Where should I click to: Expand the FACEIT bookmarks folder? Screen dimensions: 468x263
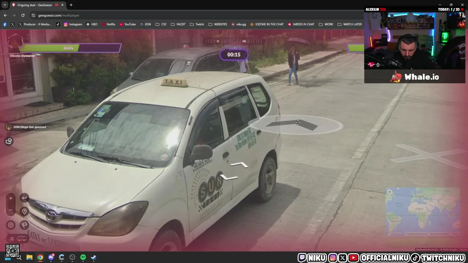(178, 24)
